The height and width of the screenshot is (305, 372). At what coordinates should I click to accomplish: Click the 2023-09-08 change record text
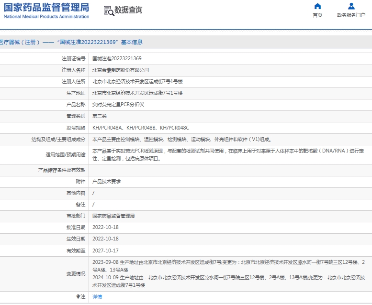pyautogui.click(x=228, y=266)
